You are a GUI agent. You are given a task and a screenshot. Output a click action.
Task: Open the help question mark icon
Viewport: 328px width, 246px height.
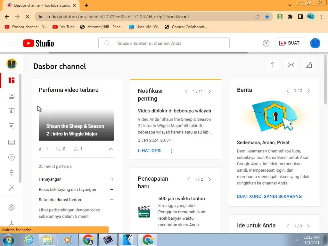(x=266, y=43)
